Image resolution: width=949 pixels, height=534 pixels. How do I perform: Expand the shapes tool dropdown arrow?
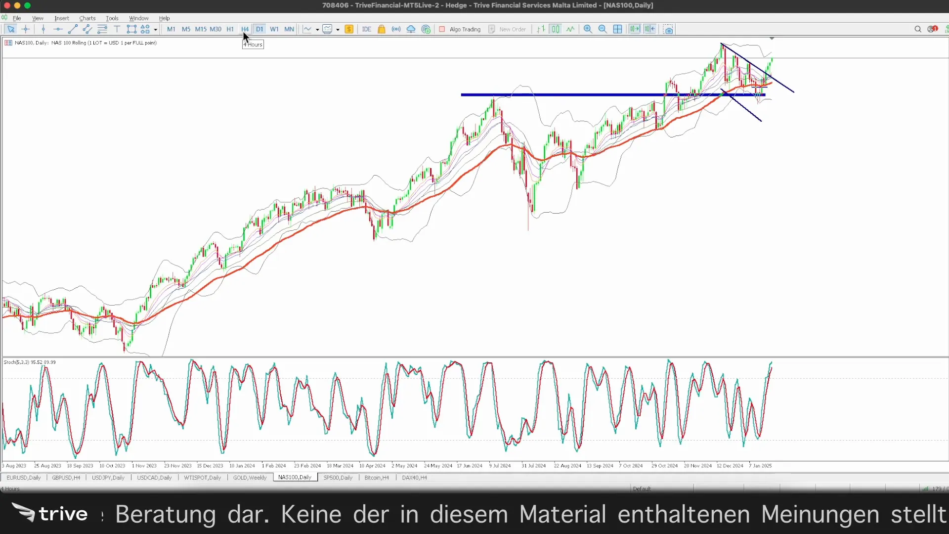156,30
